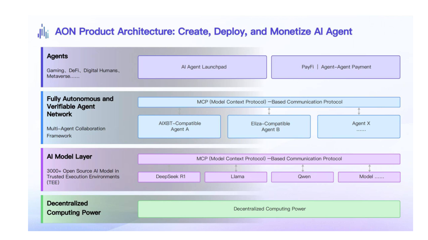This screenshot has height=240, width=428.
Task: Click the green Decentralized Computing Power bar
Action: pyautogui.click(x=269, y=209)
